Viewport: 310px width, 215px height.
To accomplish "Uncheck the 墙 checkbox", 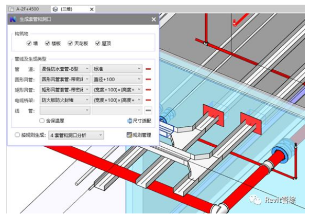I will (x=29, y=43).
